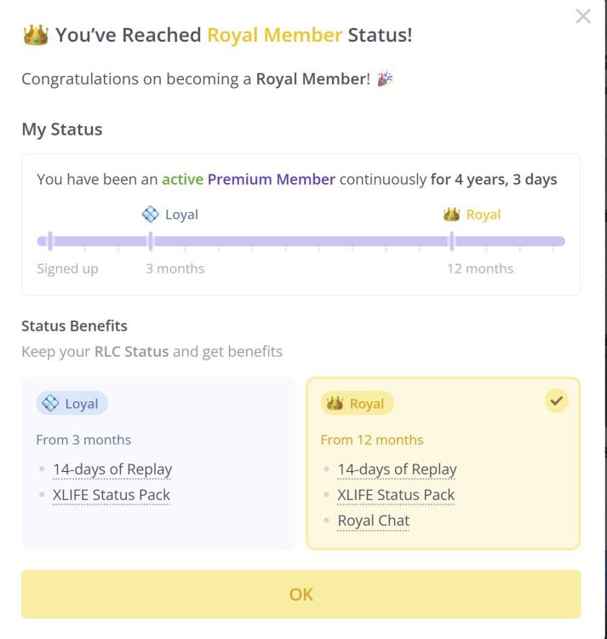607x639 pixels.
Task: Click the Royal badge label in the yellow card
Action: pos(357,404)
